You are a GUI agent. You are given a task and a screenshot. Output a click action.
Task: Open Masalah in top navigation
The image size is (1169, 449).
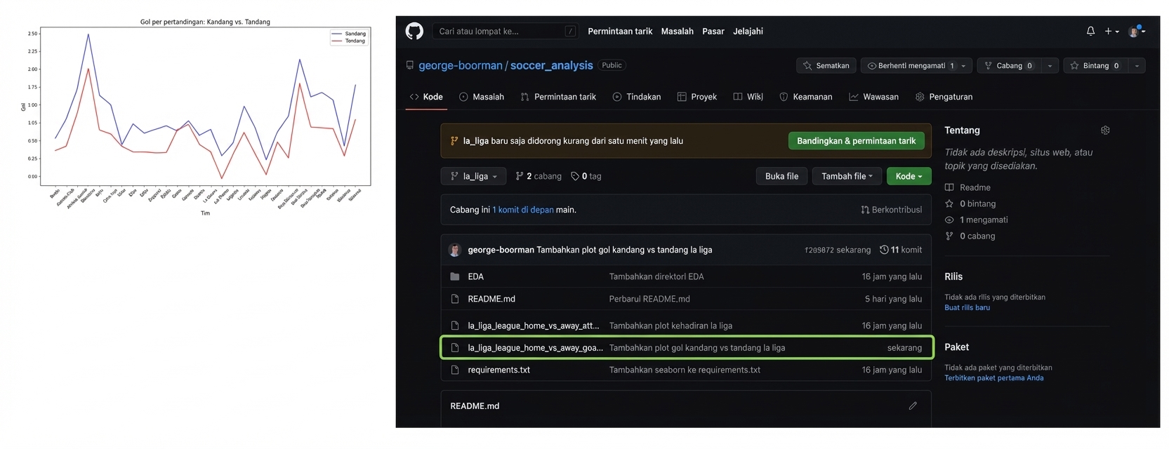pos(677,31)
